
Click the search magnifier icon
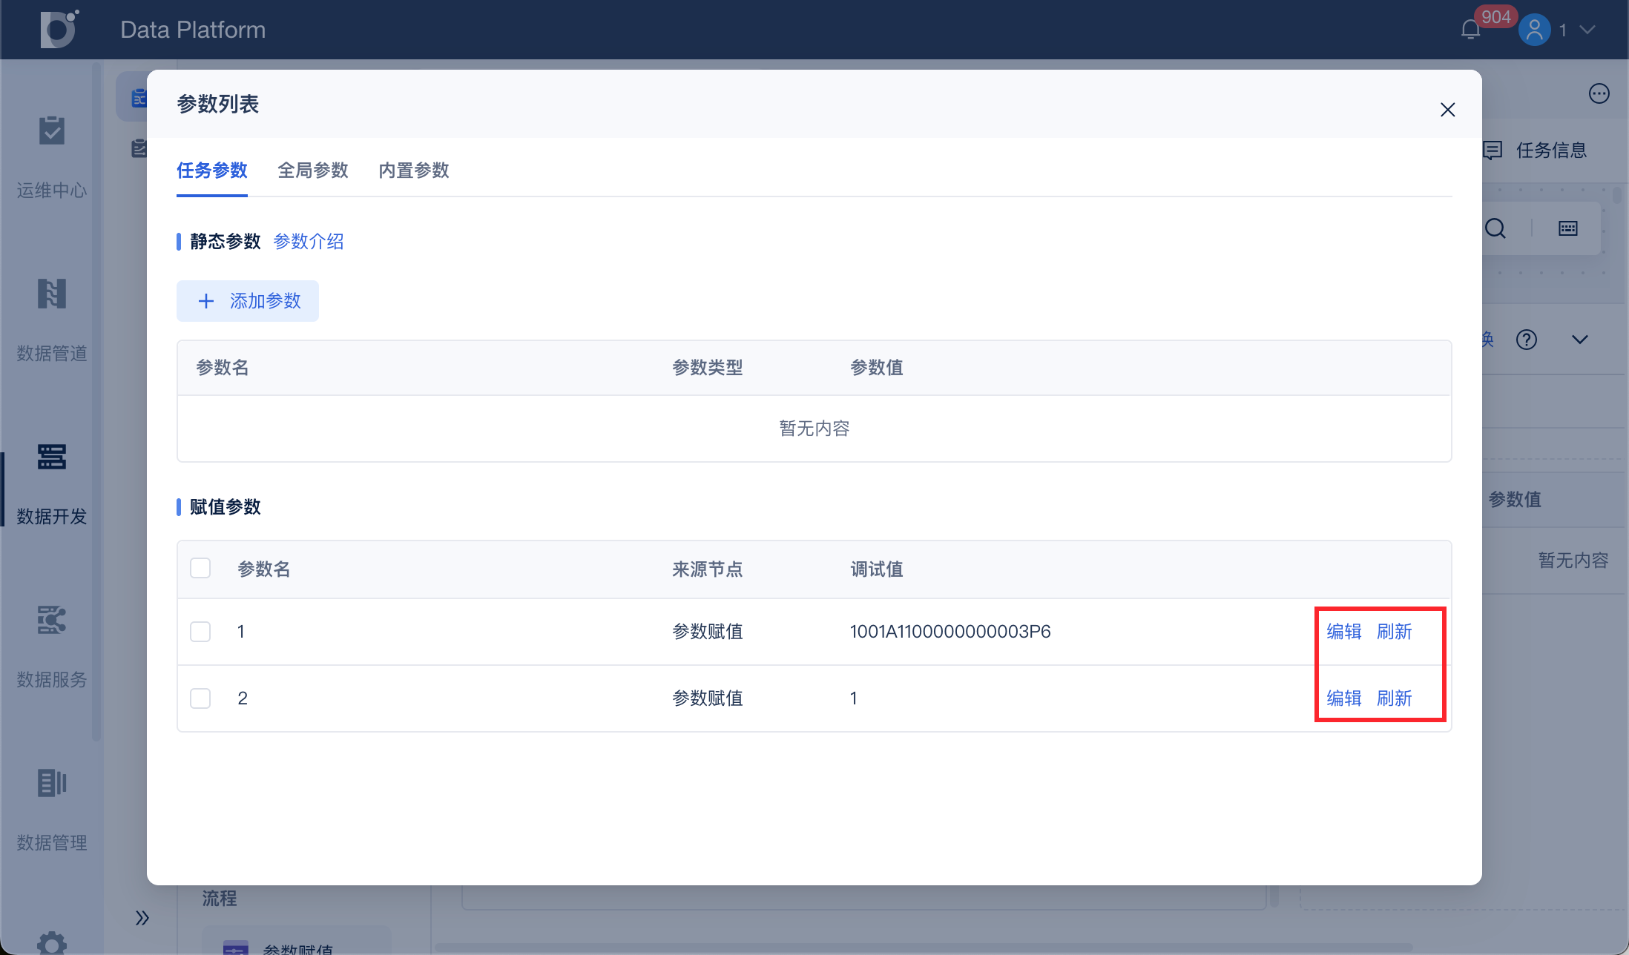1495,228
